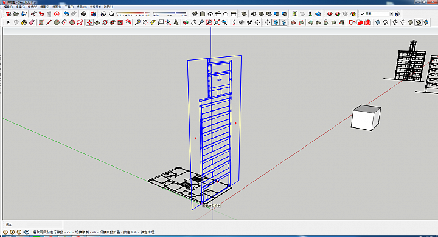Toggle the Section Plane display icon
Screen dimensions: 438x237
276,22
